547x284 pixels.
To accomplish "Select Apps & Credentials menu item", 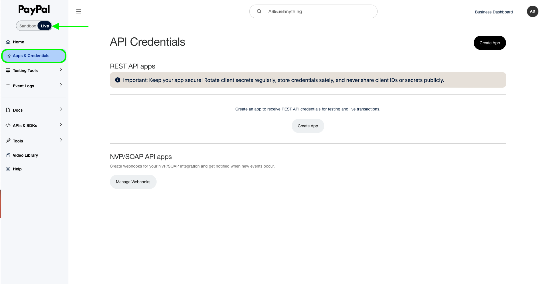I will 34,56.
